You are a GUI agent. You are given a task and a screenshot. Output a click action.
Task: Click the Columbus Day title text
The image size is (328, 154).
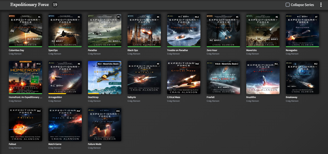coord(16,50)
